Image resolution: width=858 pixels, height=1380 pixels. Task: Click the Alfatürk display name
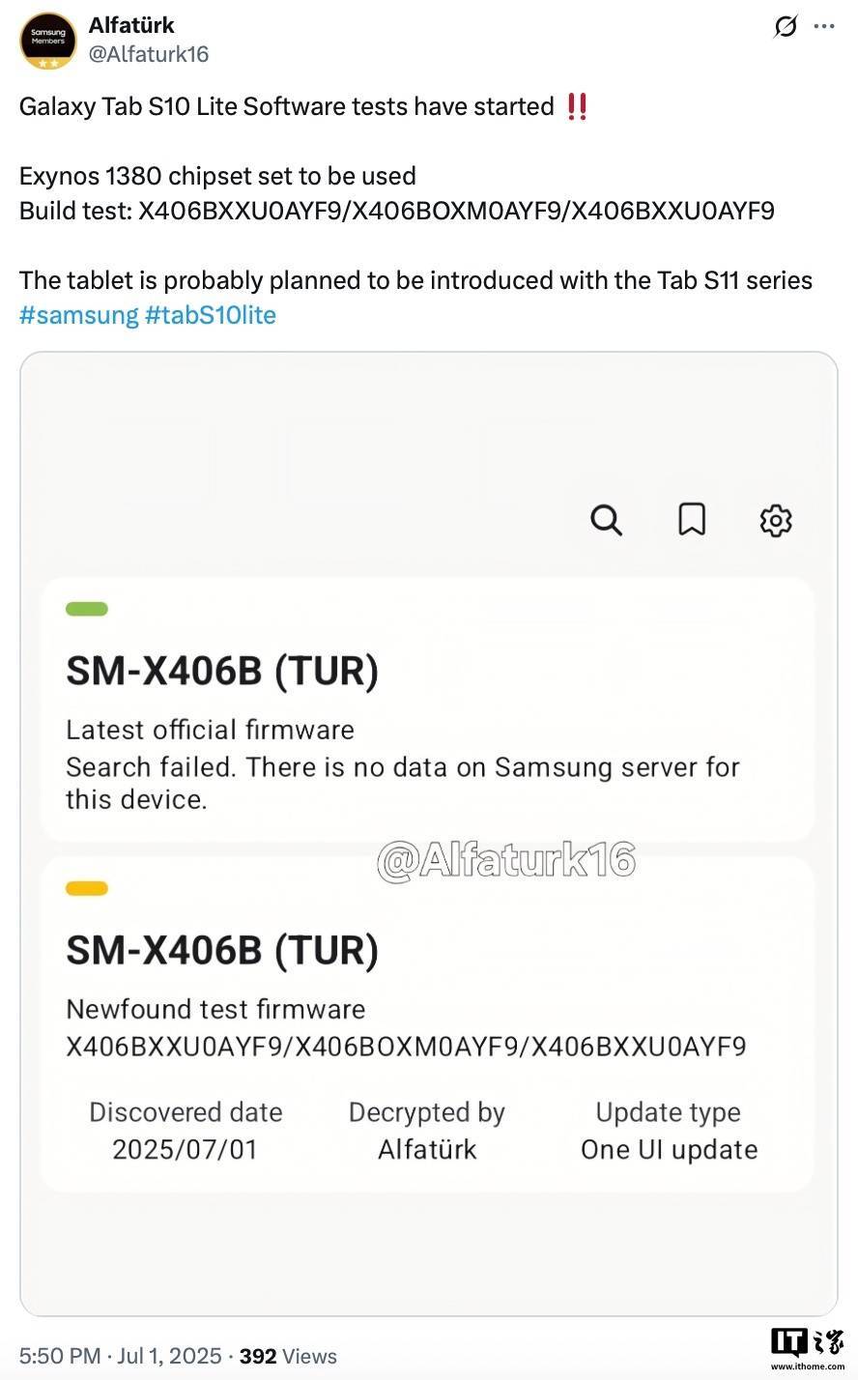tap(131, 25)
